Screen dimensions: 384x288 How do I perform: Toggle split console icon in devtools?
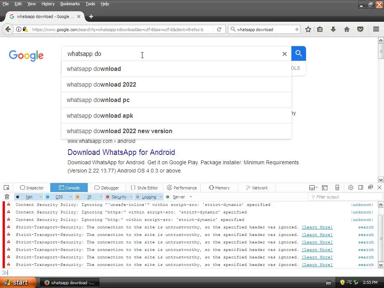(325, 188)
